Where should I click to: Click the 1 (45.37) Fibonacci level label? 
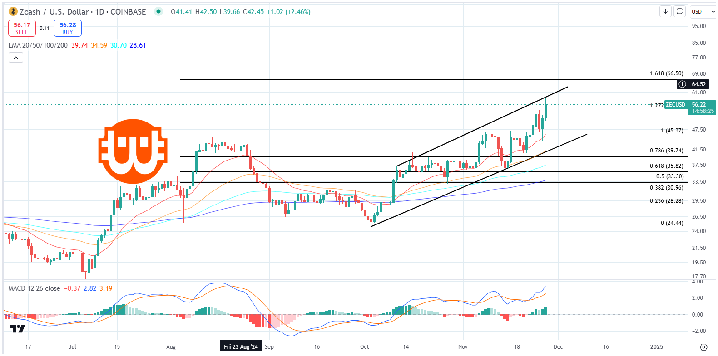[672, 131]
